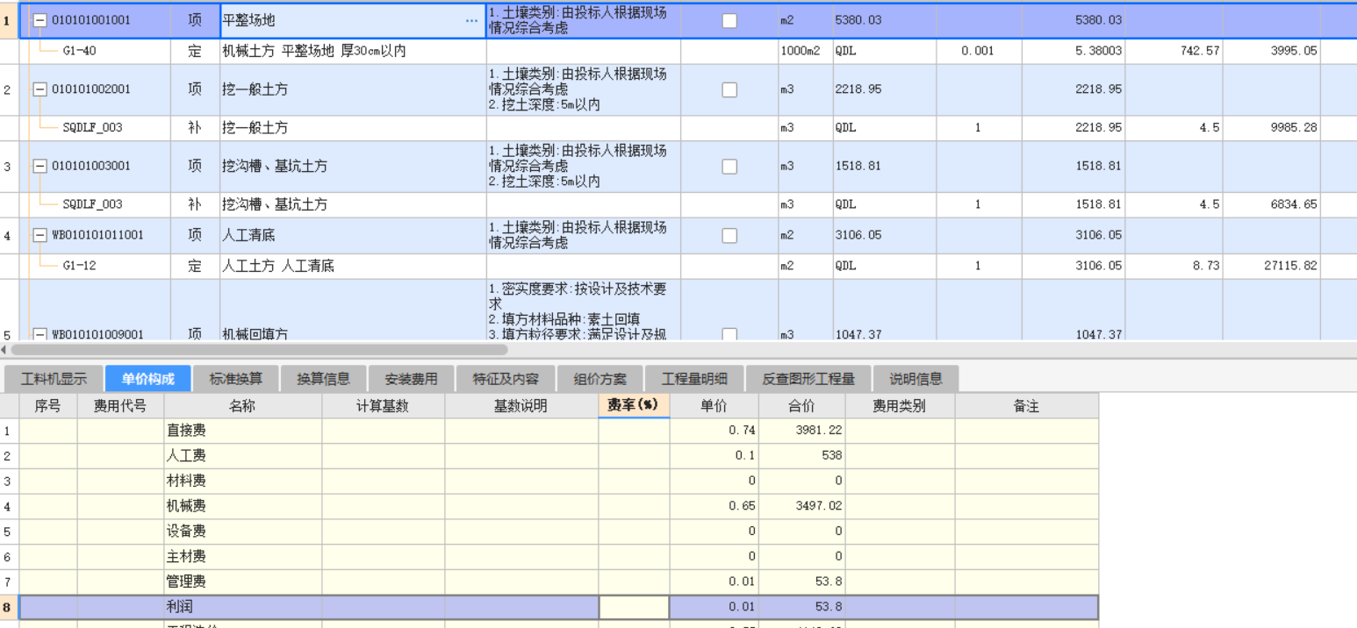Select the 利润 row name
Screen dimensions: 1357x628
179,607
